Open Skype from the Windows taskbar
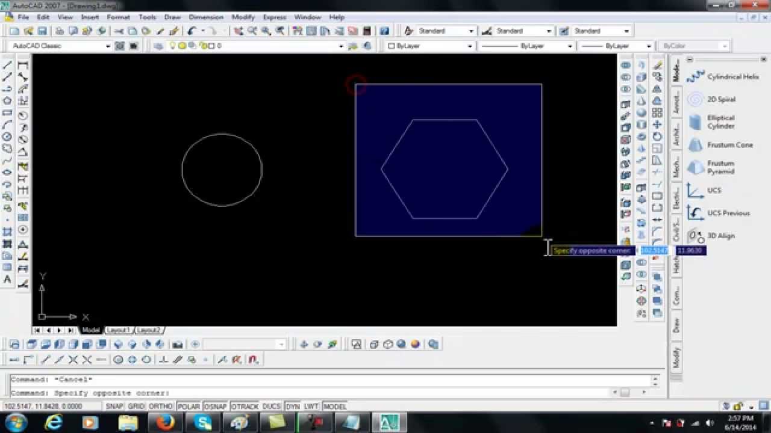The image size is (771, 433). click(202, 423)
